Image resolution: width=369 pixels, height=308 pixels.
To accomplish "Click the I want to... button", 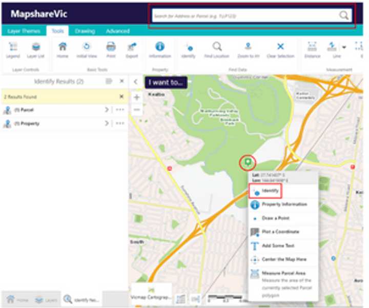I will point(165,82).
